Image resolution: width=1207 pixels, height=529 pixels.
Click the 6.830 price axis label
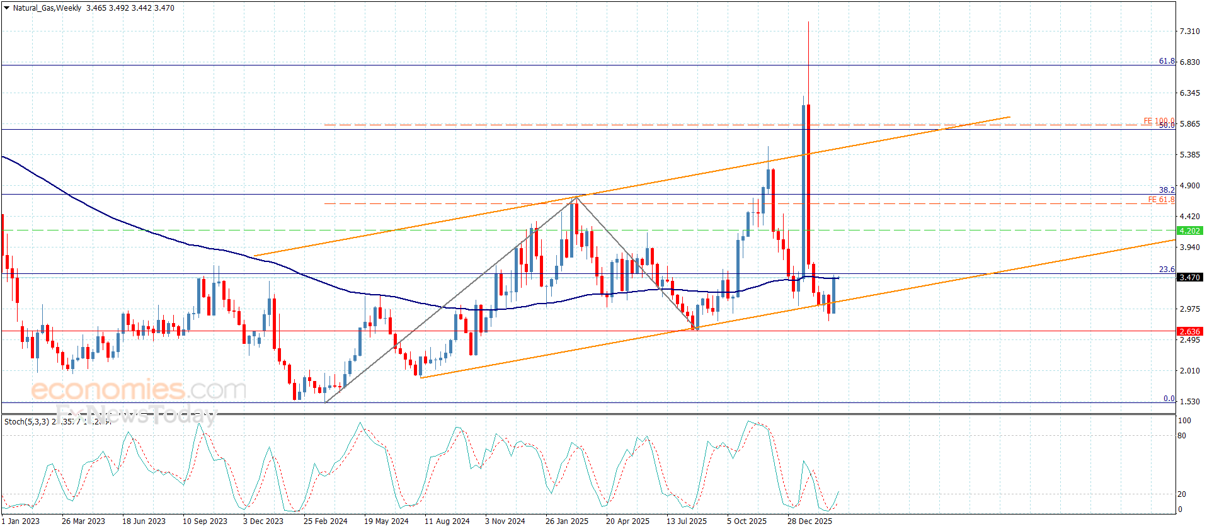tap(1189, 62)
